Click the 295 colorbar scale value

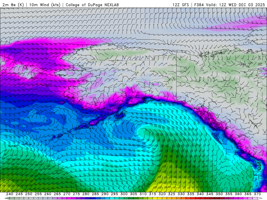point(114,194)
